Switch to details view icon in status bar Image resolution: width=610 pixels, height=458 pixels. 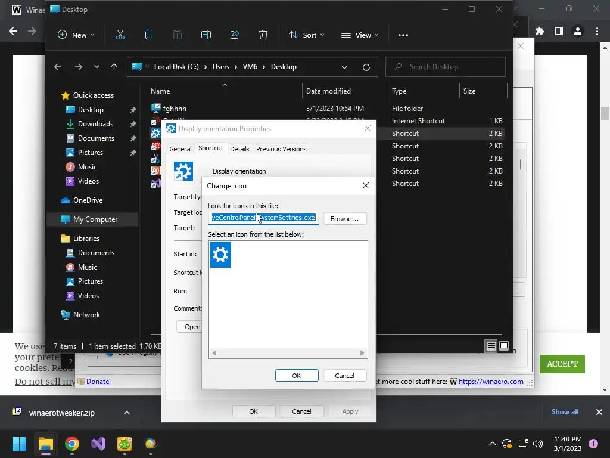pyautogui.click(x=491, y=346)
